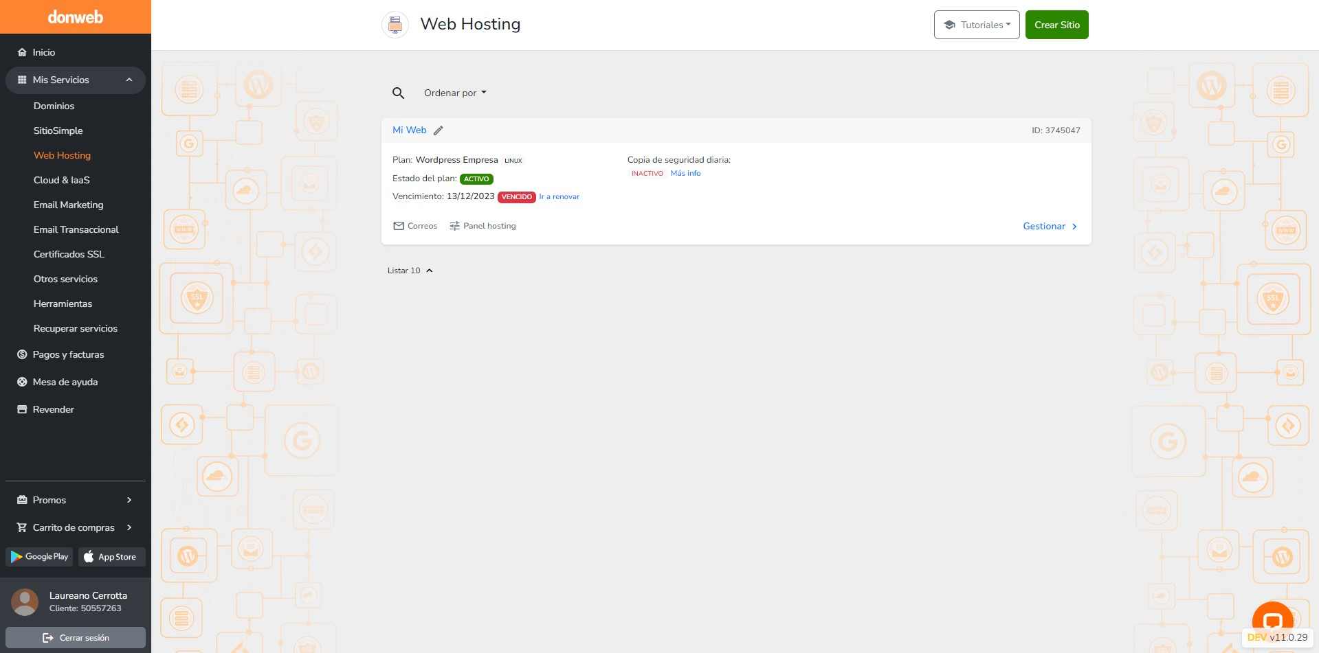The width and height of the screenshot is (1319, 653).
Task: Open Panel hosting link
Action: click(483, 226)
